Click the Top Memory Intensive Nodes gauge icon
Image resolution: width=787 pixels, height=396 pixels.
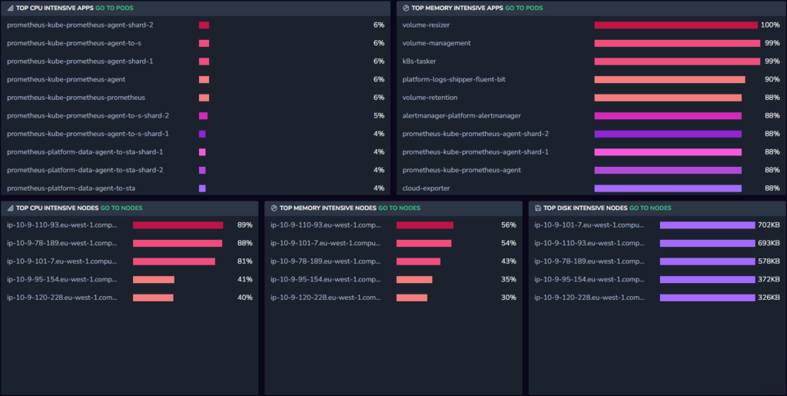pos(274,208)
